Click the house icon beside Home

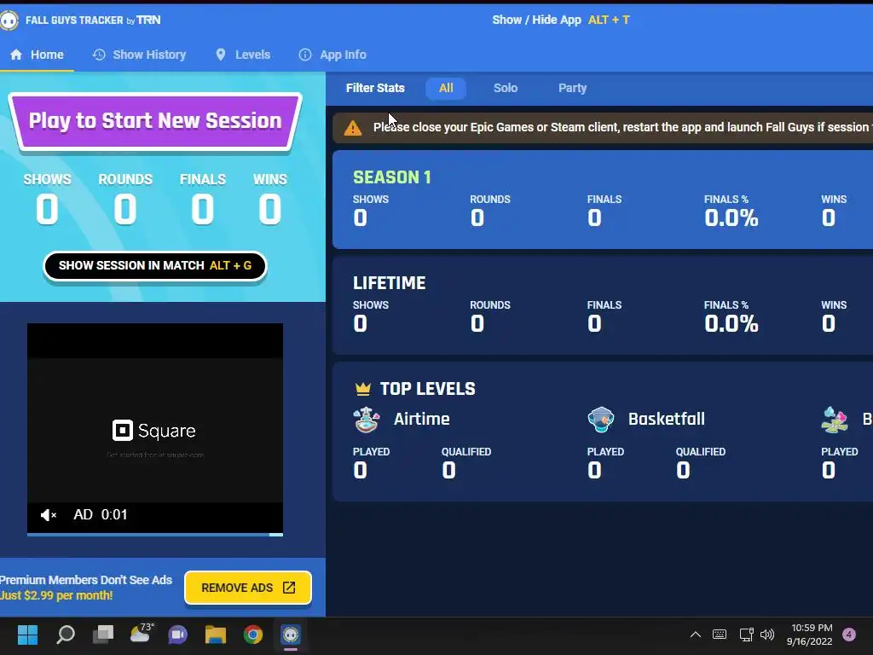coord(16,55)
